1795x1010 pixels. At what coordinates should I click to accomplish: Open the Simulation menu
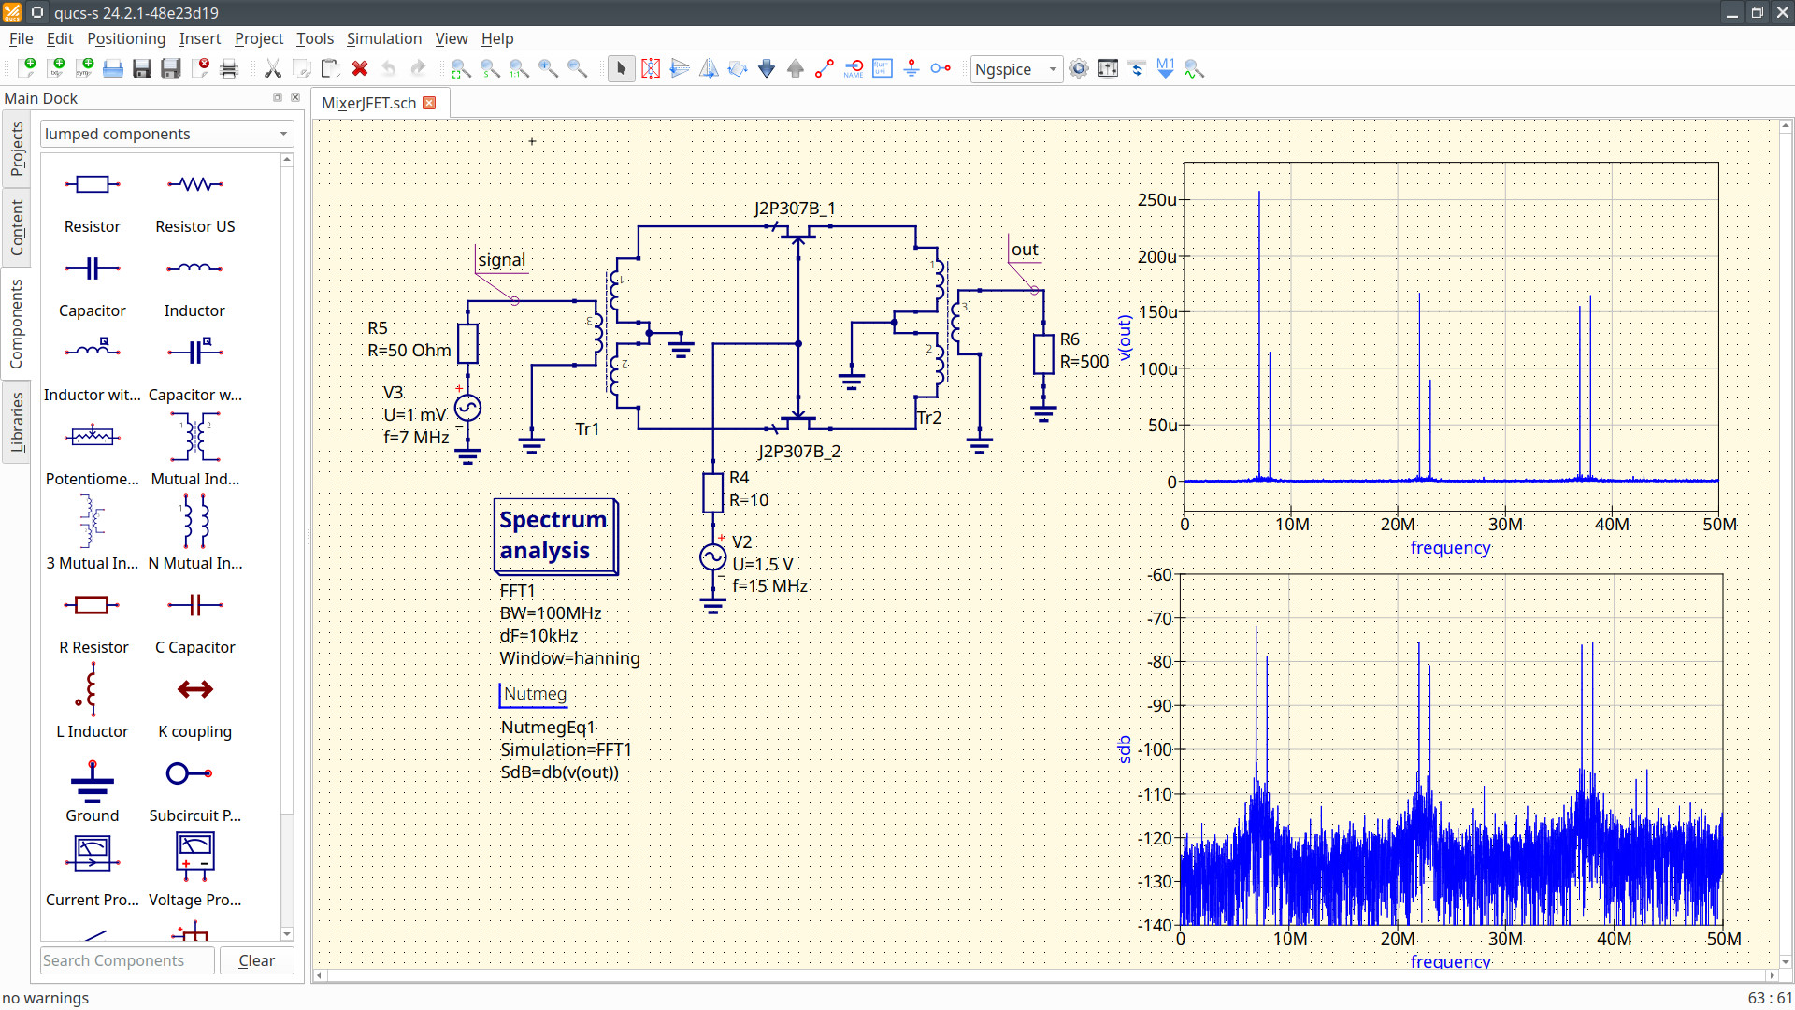pyautogui.click(x=383, y=38)
